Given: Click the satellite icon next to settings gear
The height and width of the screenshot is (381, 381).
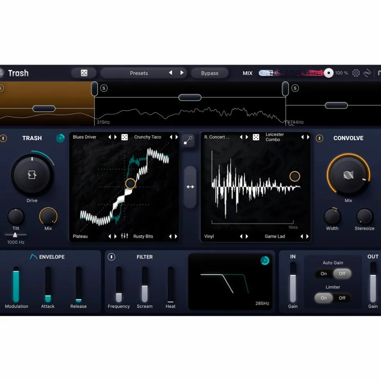Looking at the screenshot, I should pyautogui.click(x=367, y=73).
